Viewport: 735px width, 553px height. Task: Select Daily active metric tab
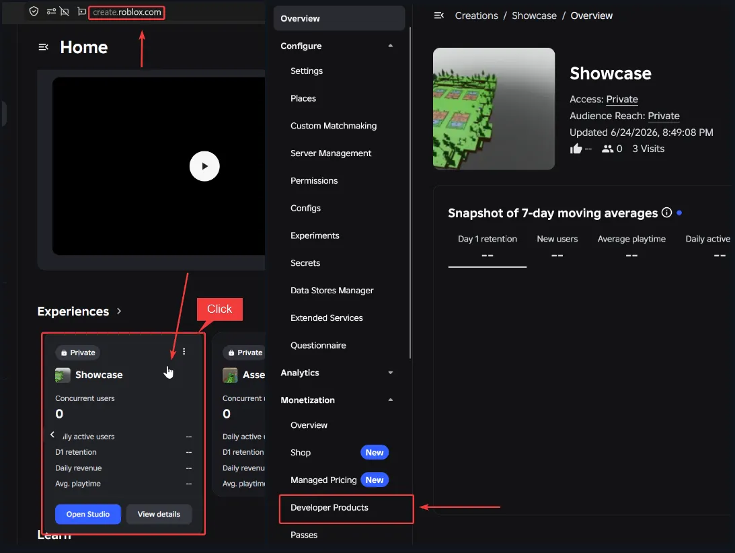click(x=708, y=247)
